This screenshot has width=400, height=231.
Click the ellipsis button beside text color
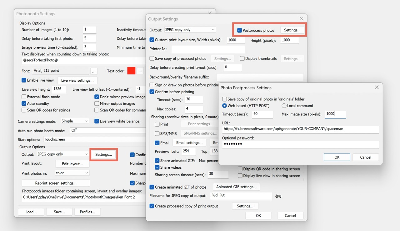click(x=140, y=71)
